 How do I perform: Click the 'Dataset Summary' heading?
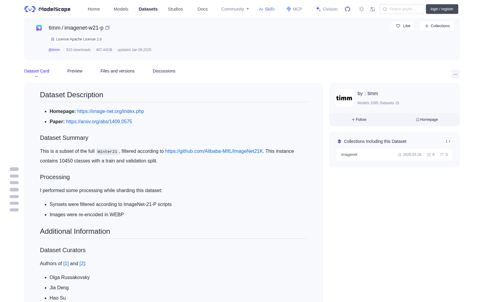click(64, 138)
